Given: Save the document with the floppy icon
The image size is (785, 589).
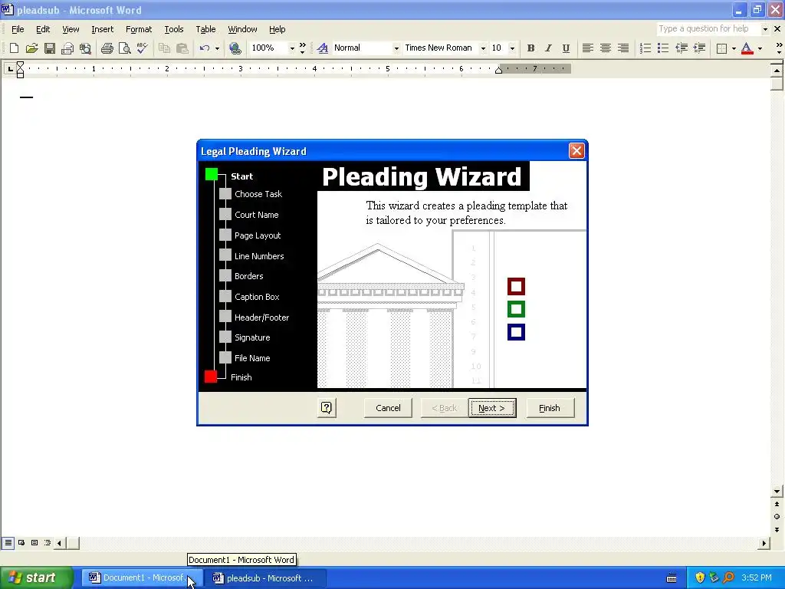Looking at the screenshot, I should tap(50, 48).
